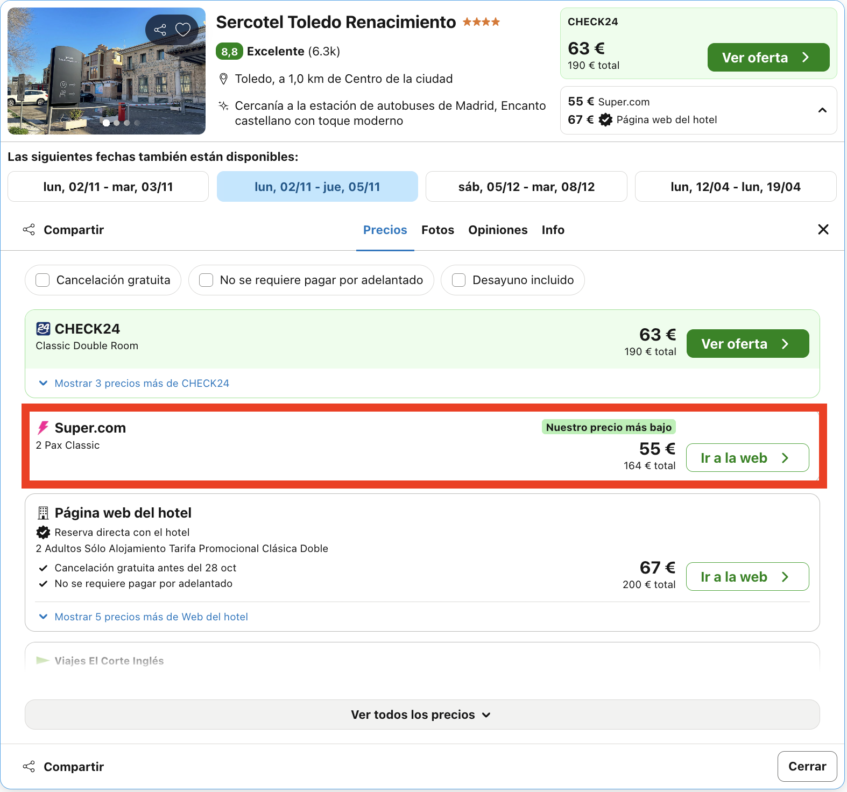Screen dimensions: 847x792
Task: Expand Ver todos los precios
Action: coord(422,715)
